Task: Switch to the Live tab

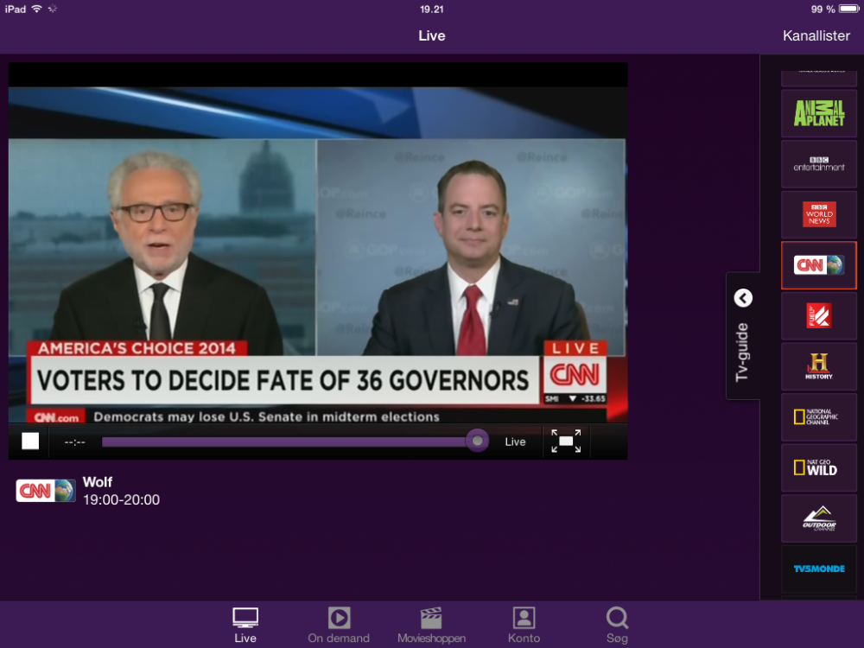Action: pos(245,625)
